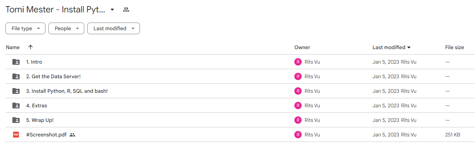Click the Name sort direction arrow
Image resolution: width=475 pixels, height=163 pixels.
point(31,47)
